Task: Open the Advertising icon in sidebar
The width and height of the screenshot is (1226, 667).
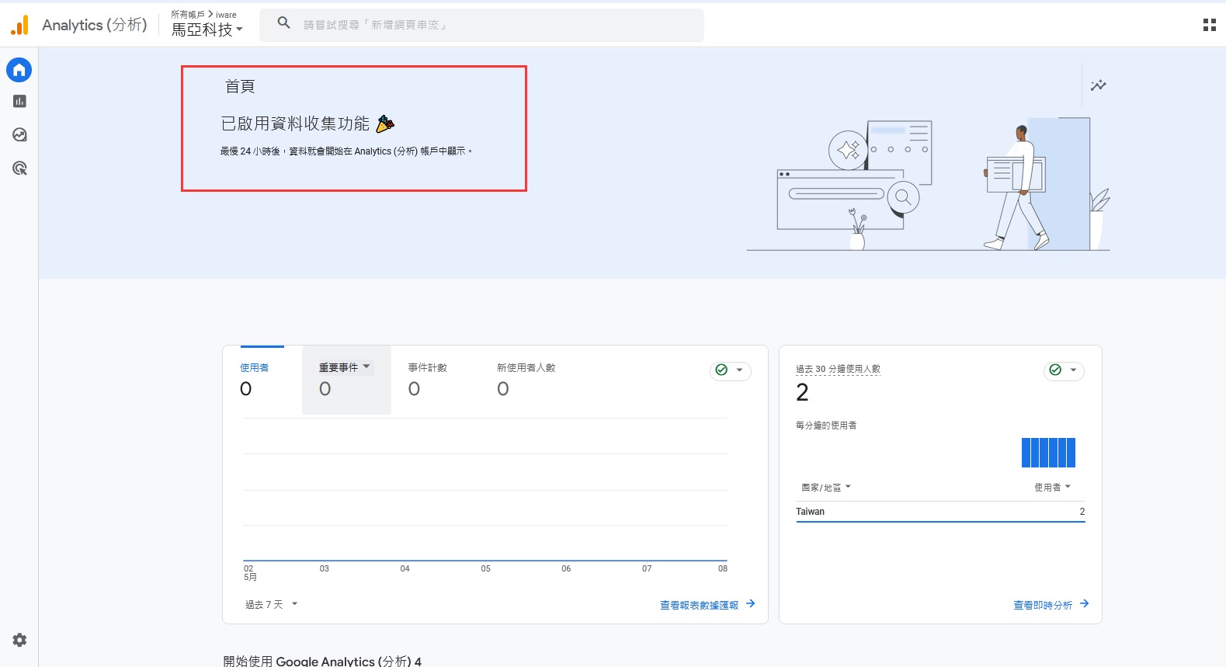Action: point(19,168)
